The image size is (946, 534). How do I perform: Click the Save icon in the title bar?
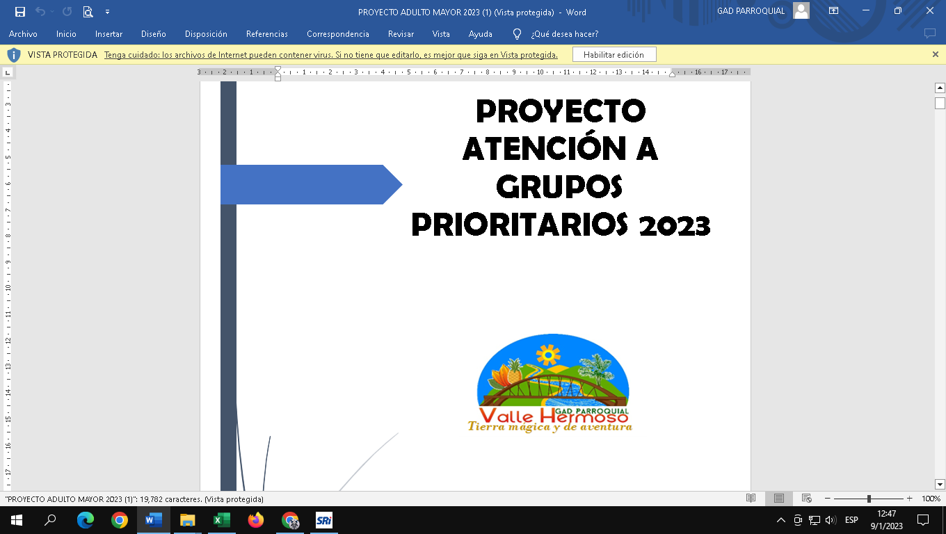[20, 12]
